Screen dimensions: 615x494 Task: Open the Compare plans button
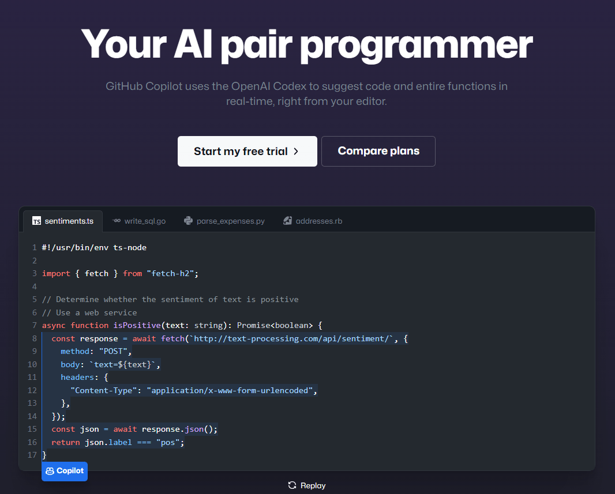[378, 151]
